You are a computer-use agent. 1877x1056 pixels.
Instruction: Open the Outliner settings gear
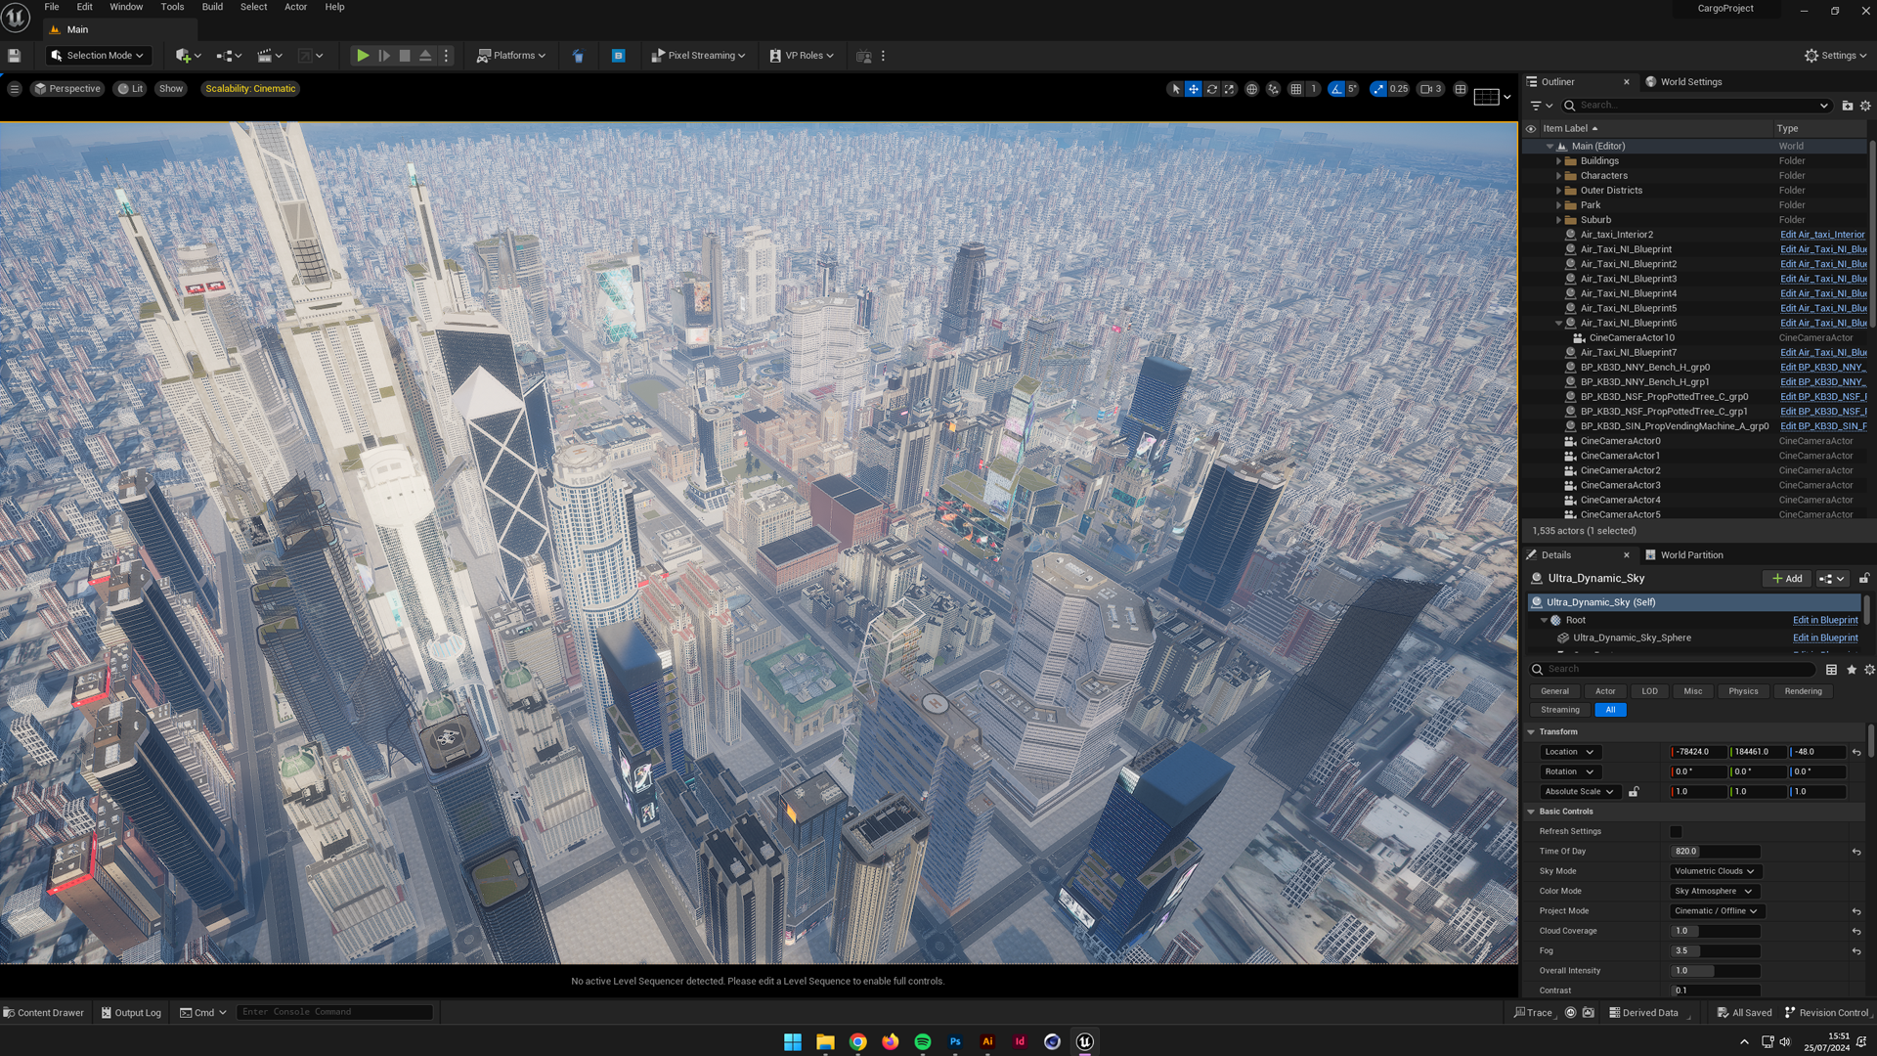click(1865, 106)
